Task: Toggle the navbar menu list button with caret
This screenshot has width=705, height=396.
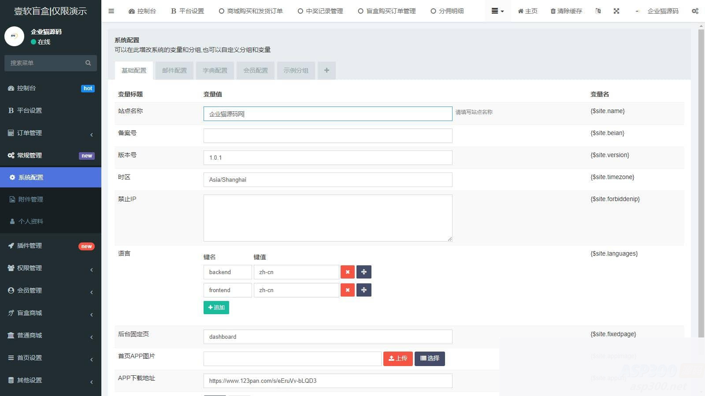Action: (497, 11)
